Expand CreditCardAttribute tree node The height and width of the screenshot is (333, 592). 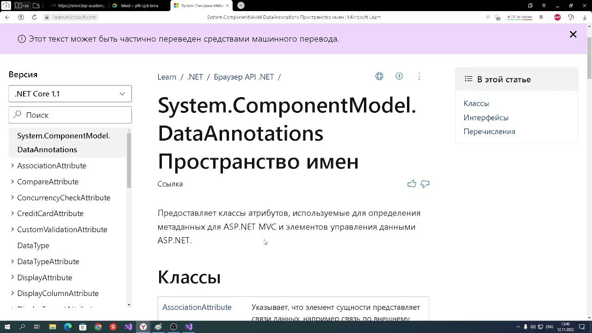12,214
